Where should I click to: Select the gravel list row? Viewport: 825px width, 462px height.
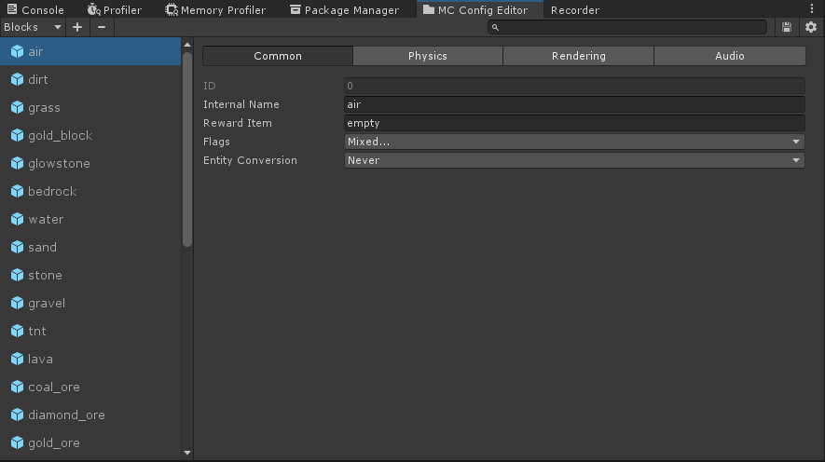click(x=90, y=303)
